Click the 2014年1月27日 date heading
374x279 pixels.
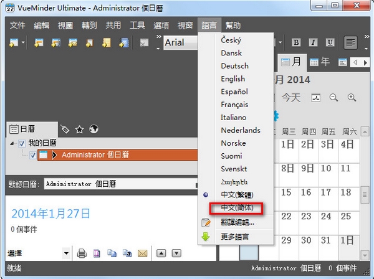(x=50, y=214)
